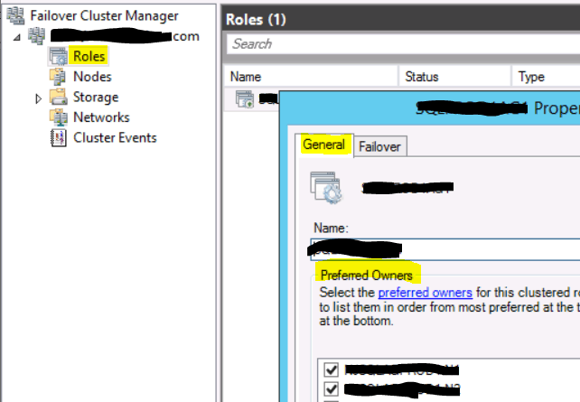This screenshot has width=580, height=402.
Task: Click the Name: label in Properties dialog
Action: point(331,229)
